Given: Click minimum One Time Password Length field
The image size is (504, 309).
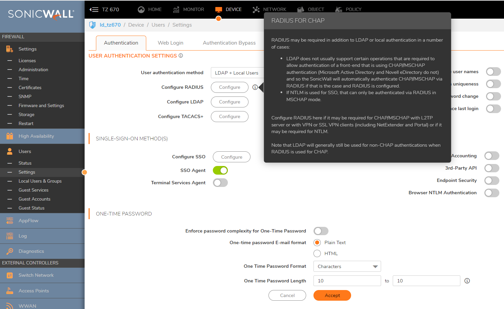Looking at the screenshot, I should tap(347, 281).
